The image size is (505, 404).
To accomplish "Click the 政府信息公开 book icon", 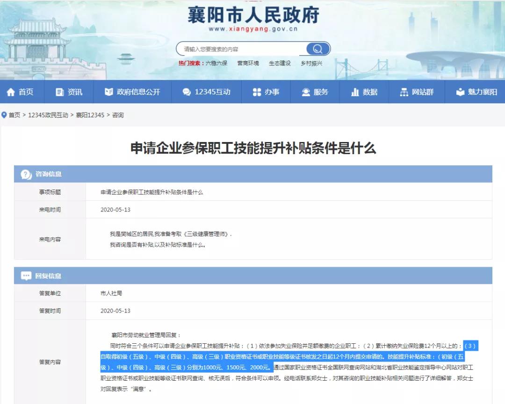I will 109,92.
